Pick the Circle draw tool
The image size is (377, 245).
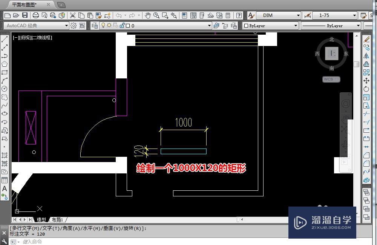point(4,89)
